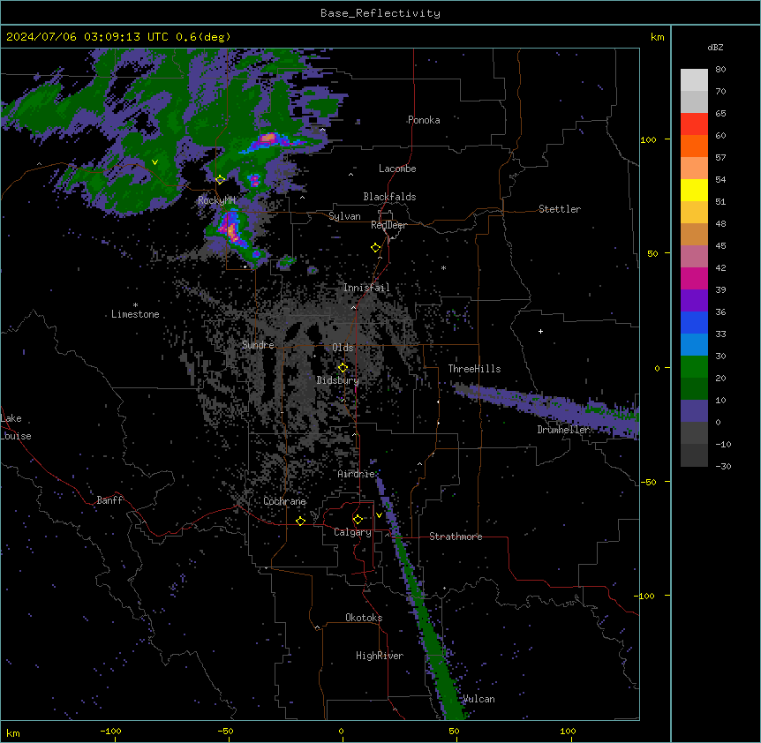Image resolution: width=761 pixels, height=743 pixels.
Task: Click the magenta 42 dBZ legend swatch
Action: click(694, 278)
